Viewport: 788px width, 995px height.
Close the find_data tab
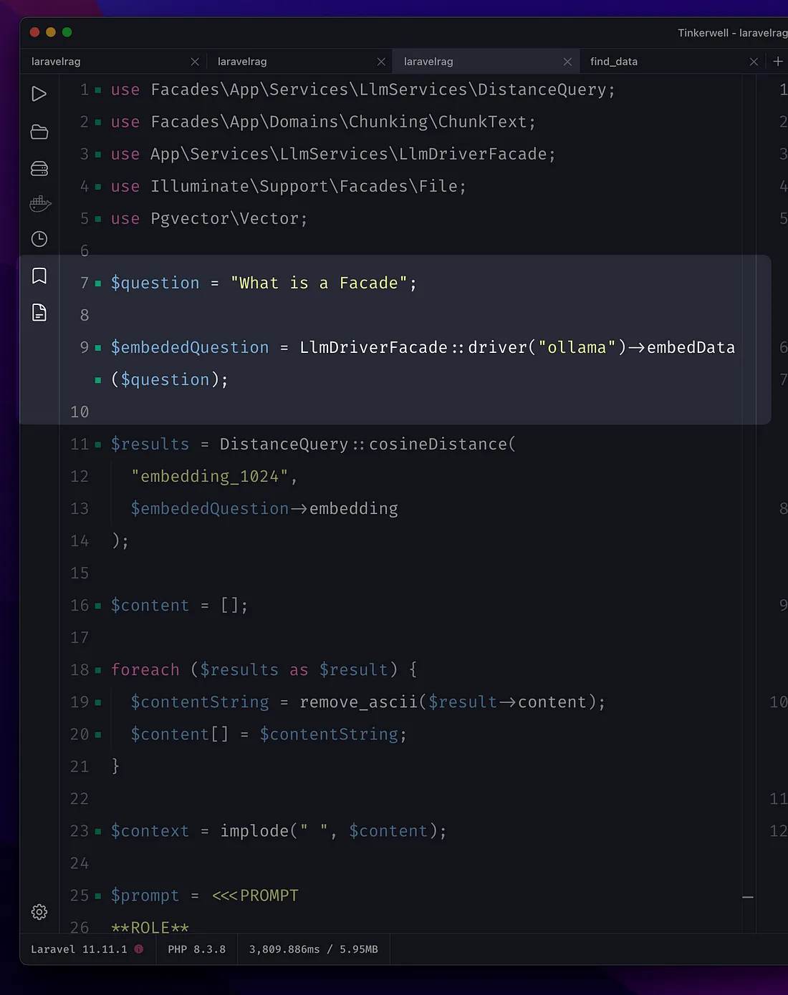754,62
